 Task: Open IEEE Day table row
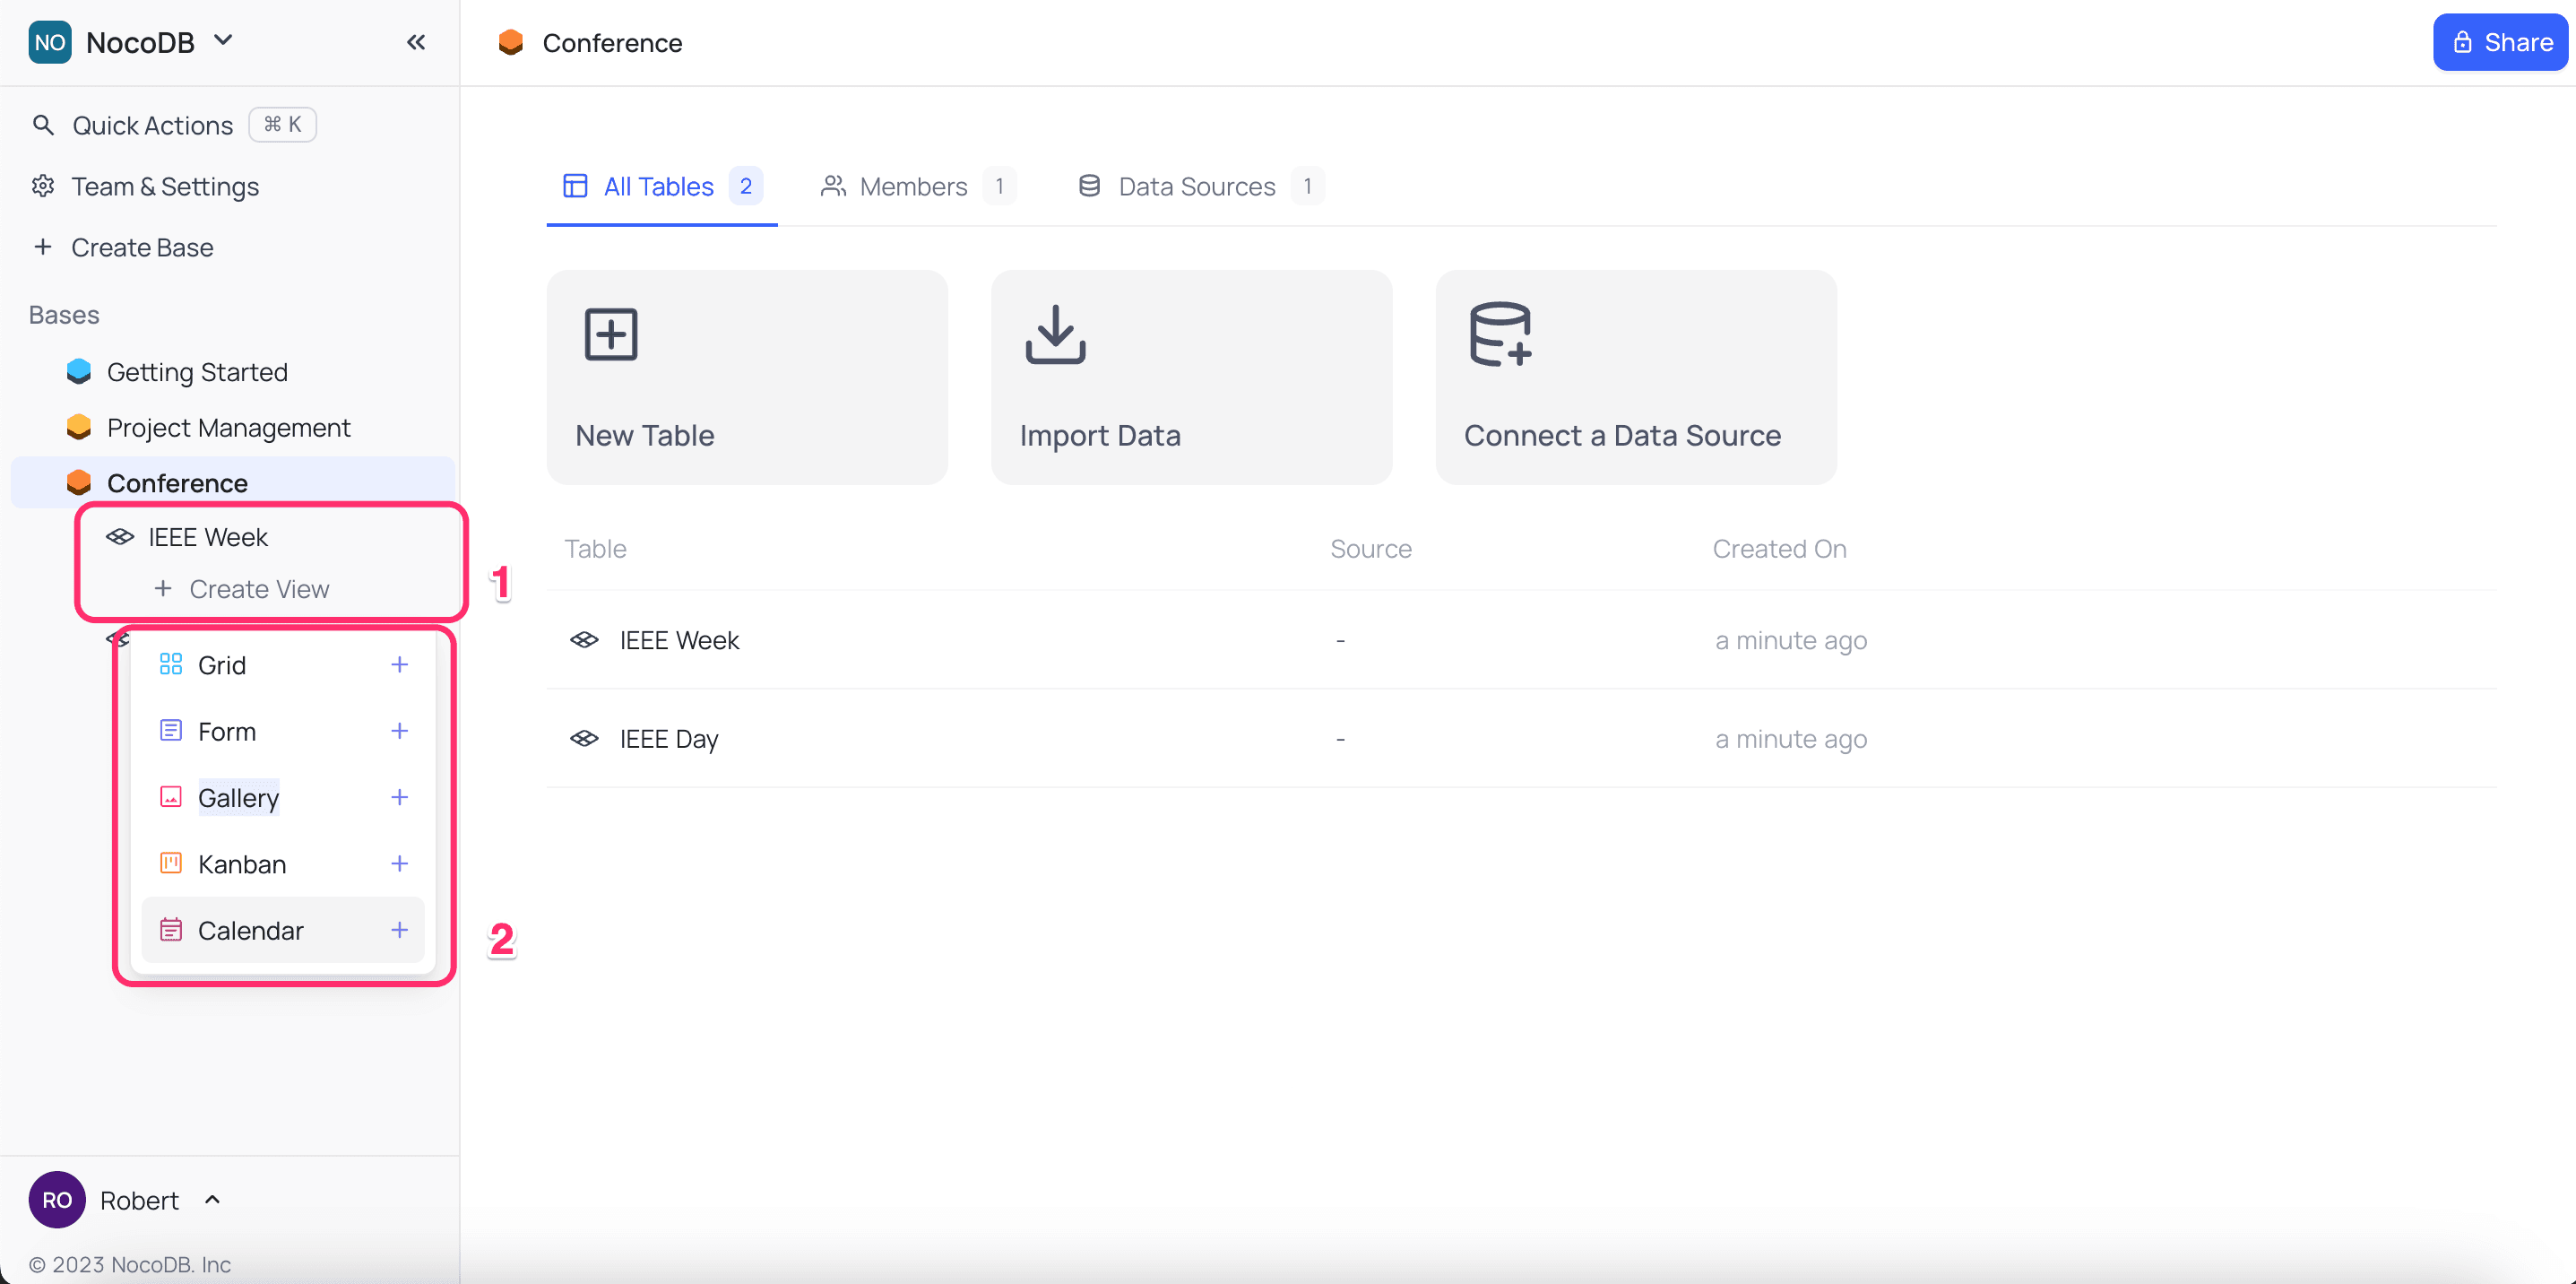coord(669,739)
